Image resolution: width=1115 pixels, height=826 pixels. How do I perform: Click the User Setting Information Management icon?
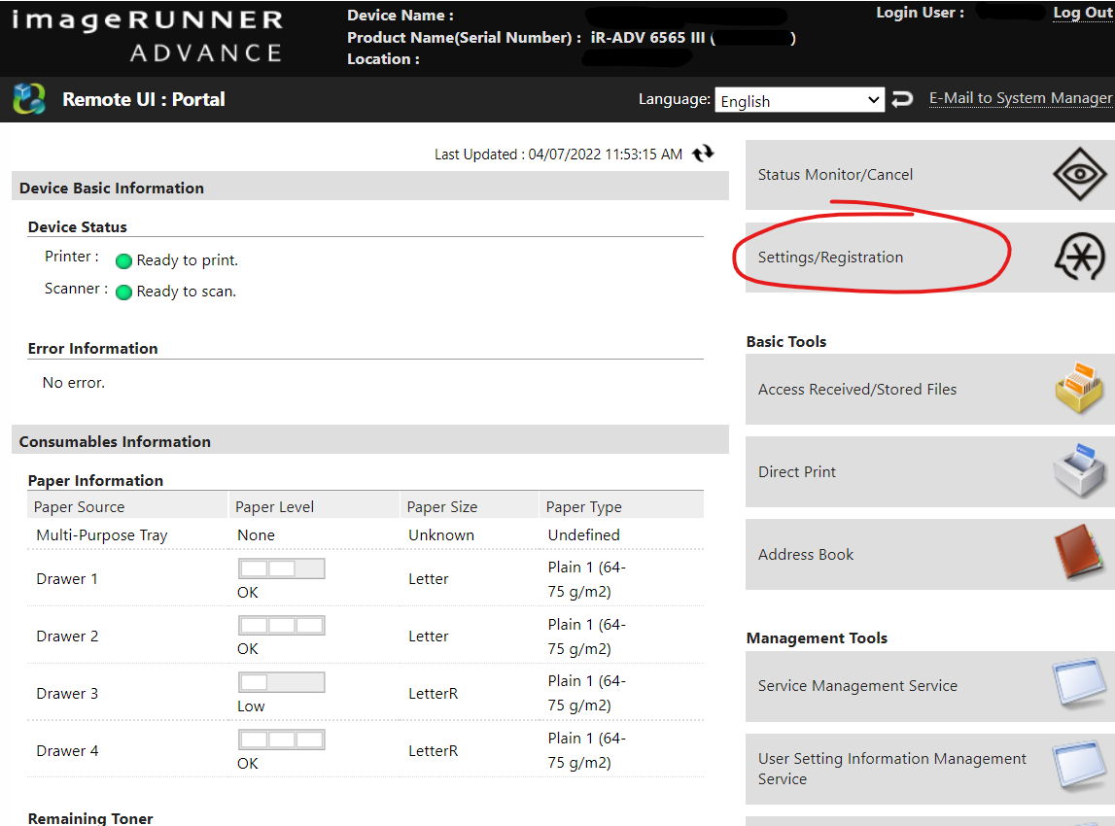[1078, 769]
